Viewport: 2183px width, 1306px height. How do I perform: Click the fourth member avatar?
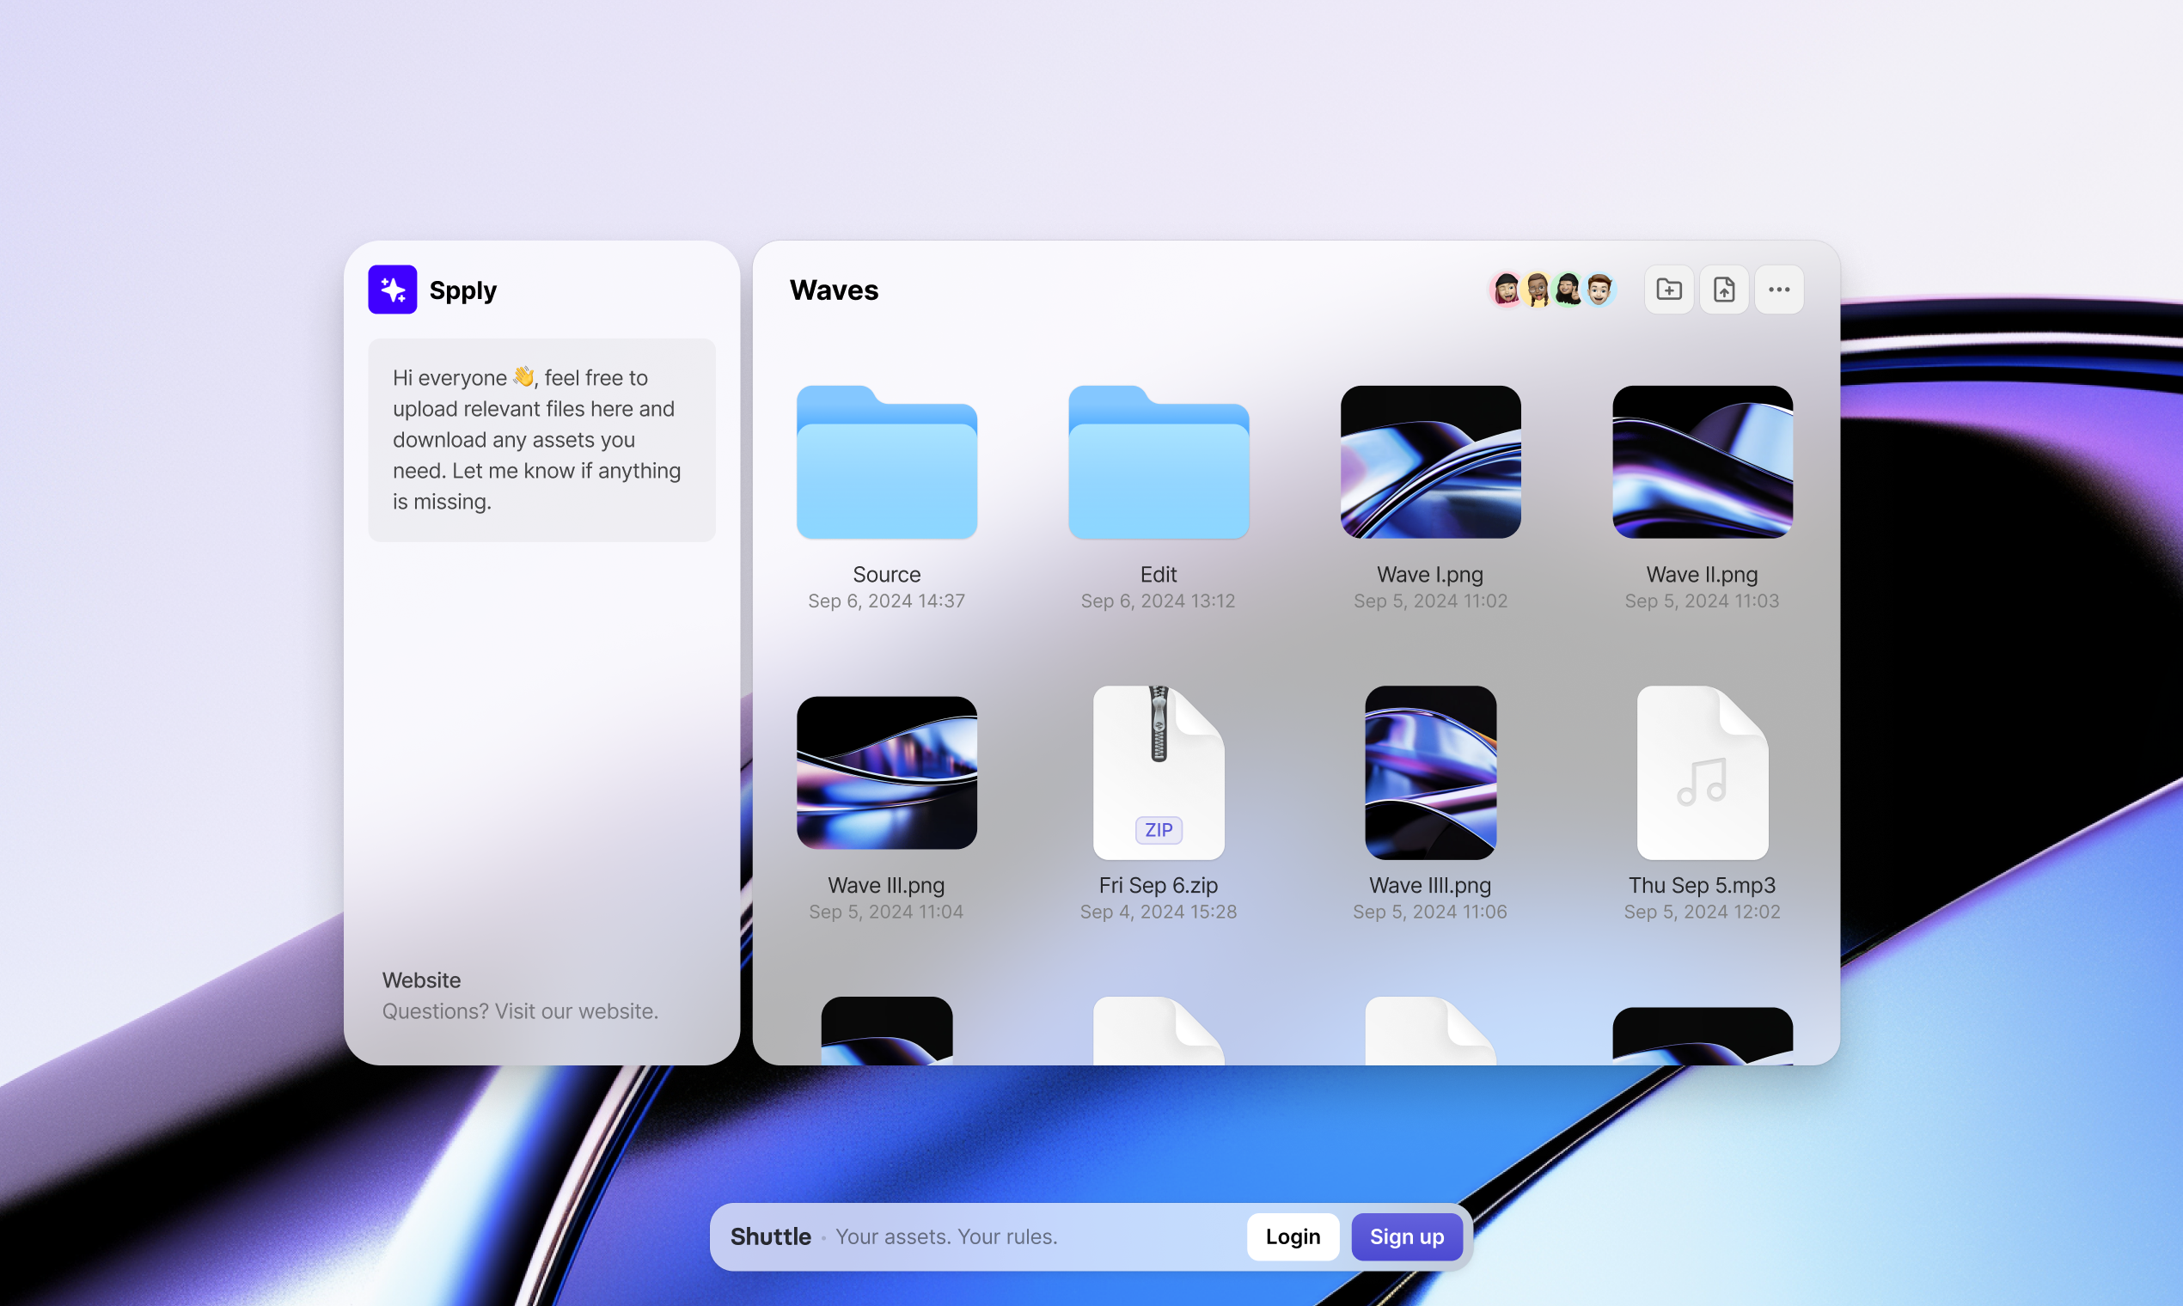[1599, 290]
